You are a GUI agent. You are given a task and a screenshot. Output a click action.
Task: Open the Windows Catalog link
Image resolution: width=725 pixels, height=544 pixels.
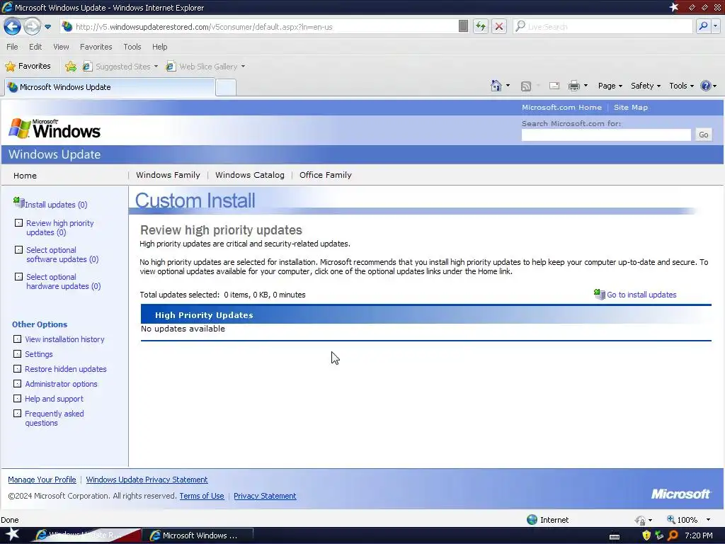250,175
